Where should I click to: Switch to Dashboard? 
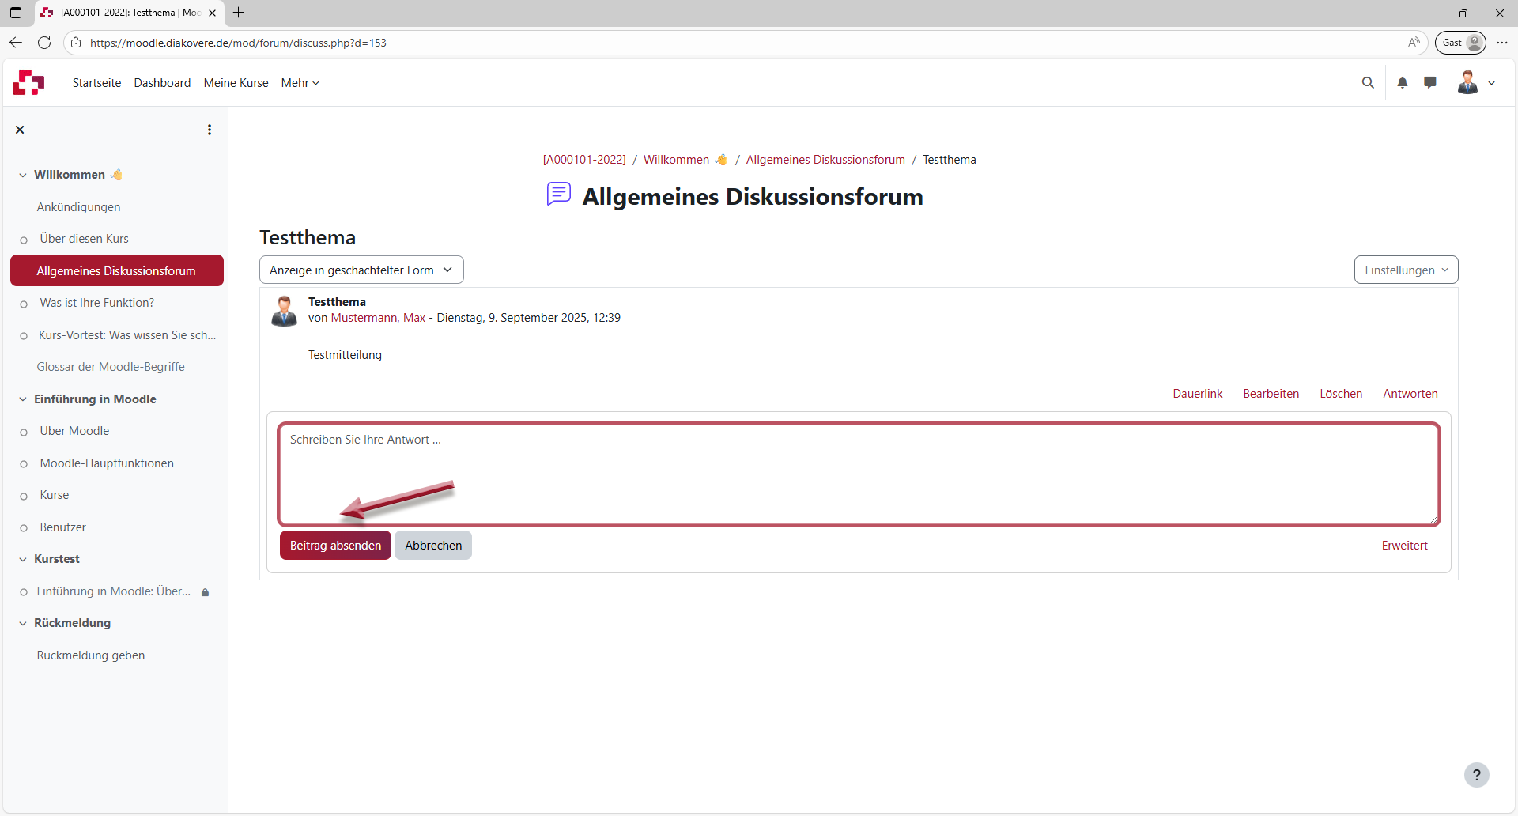[162, 82]
